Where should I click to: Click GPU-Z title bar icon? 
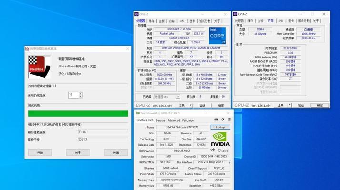[x=138, y=113]
